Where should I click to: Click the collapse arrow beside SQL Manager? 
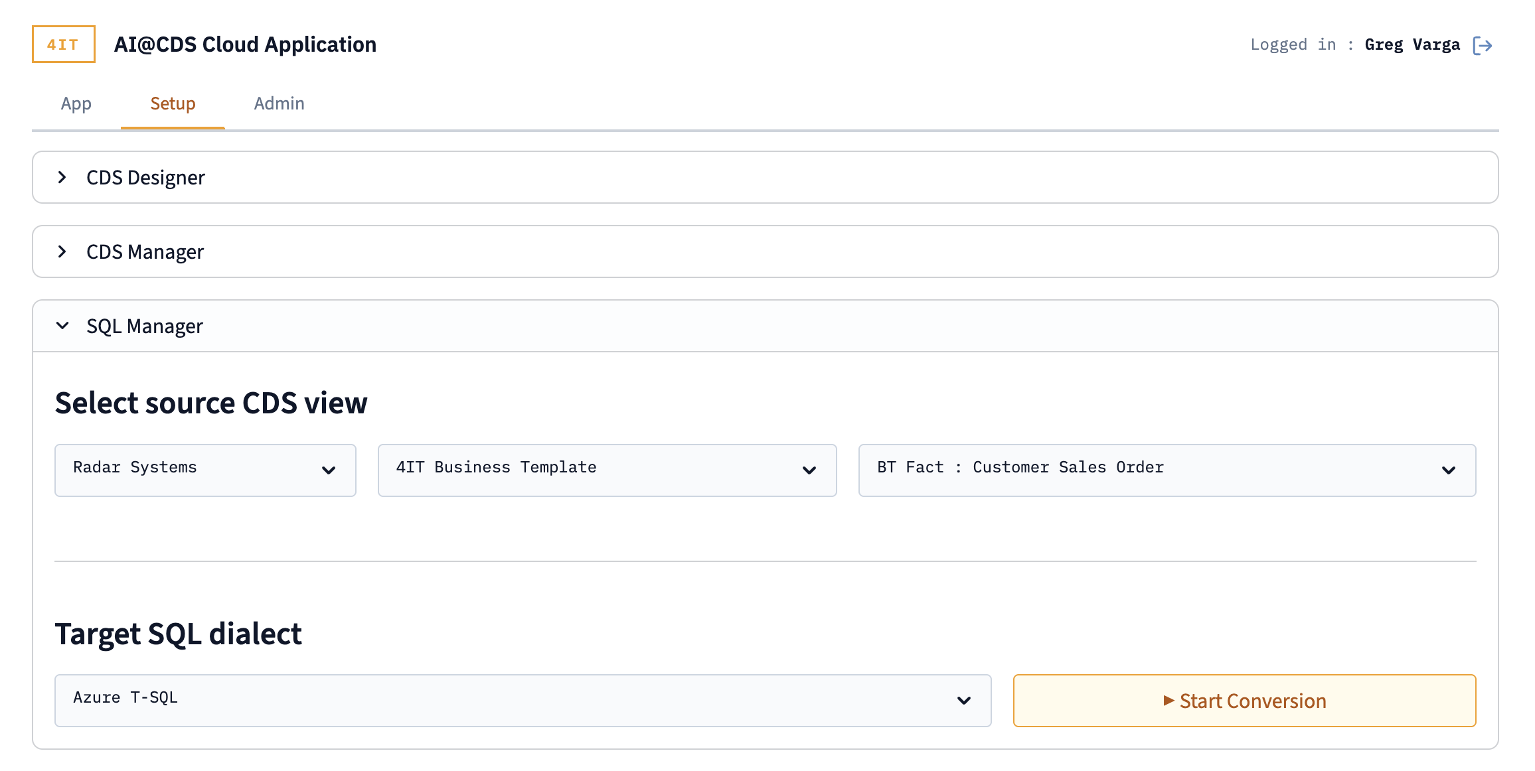[63, 326]
